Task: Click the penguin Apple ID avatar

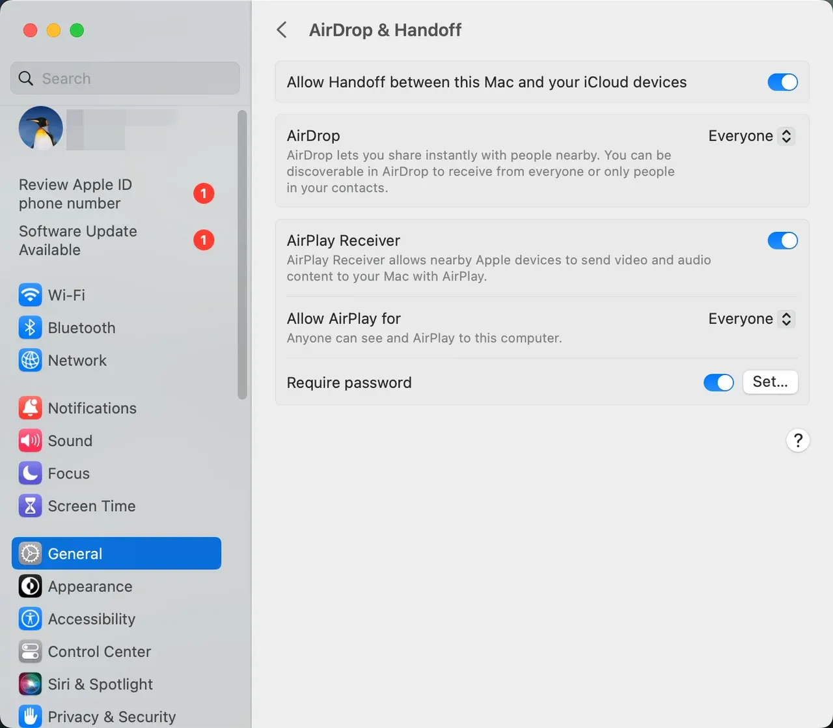Action: pos(41,128)
